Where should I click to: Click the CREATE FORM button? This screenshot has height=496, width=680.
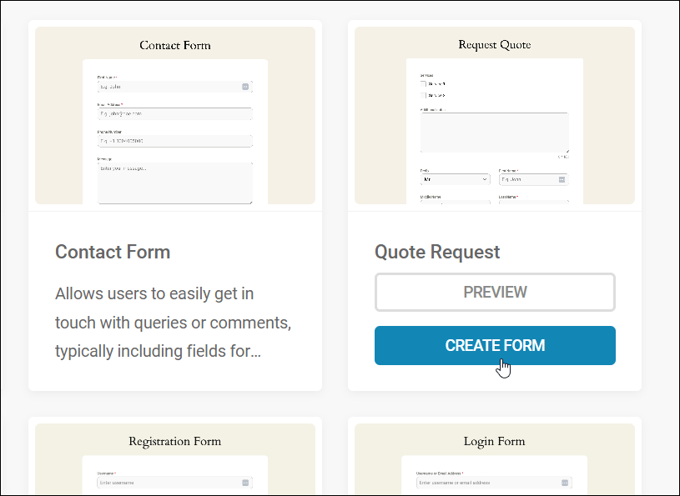[x=495, y=345]
